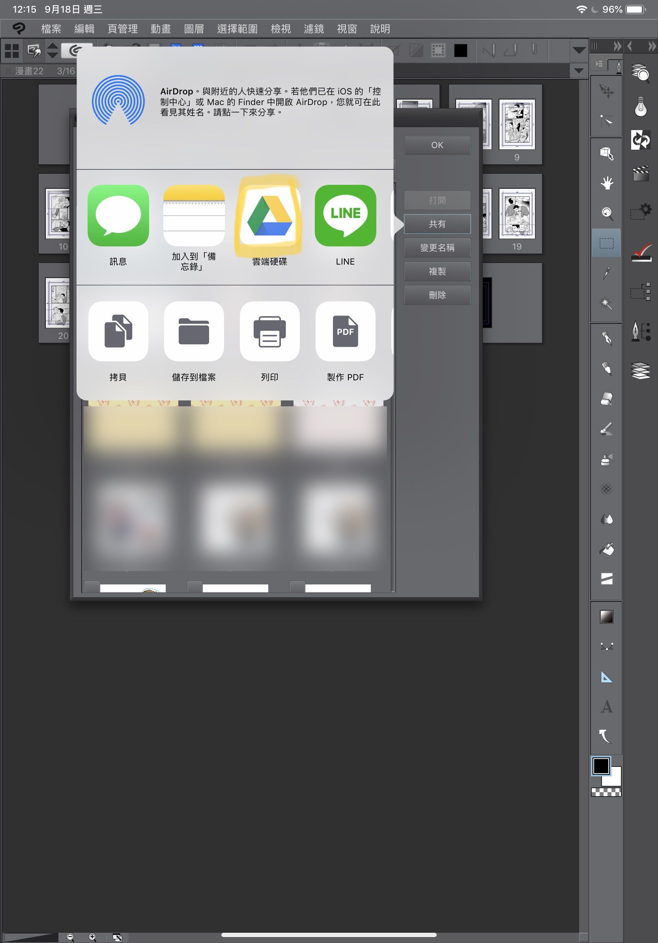Screen dimensions: 658x943
Task: Collapse tool palette double-arrow expander
Action: [617, 46]
